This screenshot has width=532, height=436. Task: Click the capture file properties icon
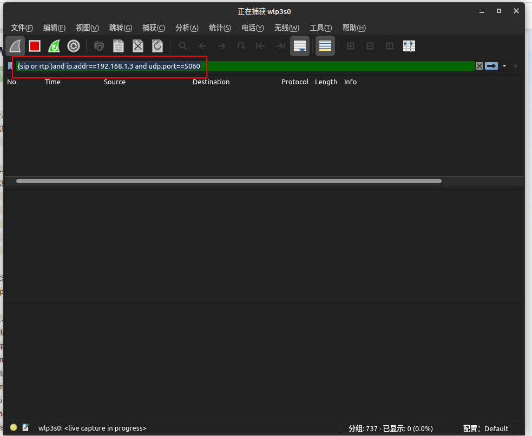point(25,428)
